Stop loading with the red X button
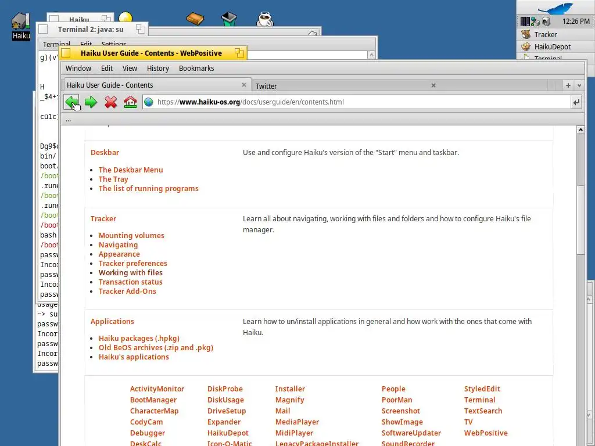This screenshot has width=595, height=446. tap(111, 102)
